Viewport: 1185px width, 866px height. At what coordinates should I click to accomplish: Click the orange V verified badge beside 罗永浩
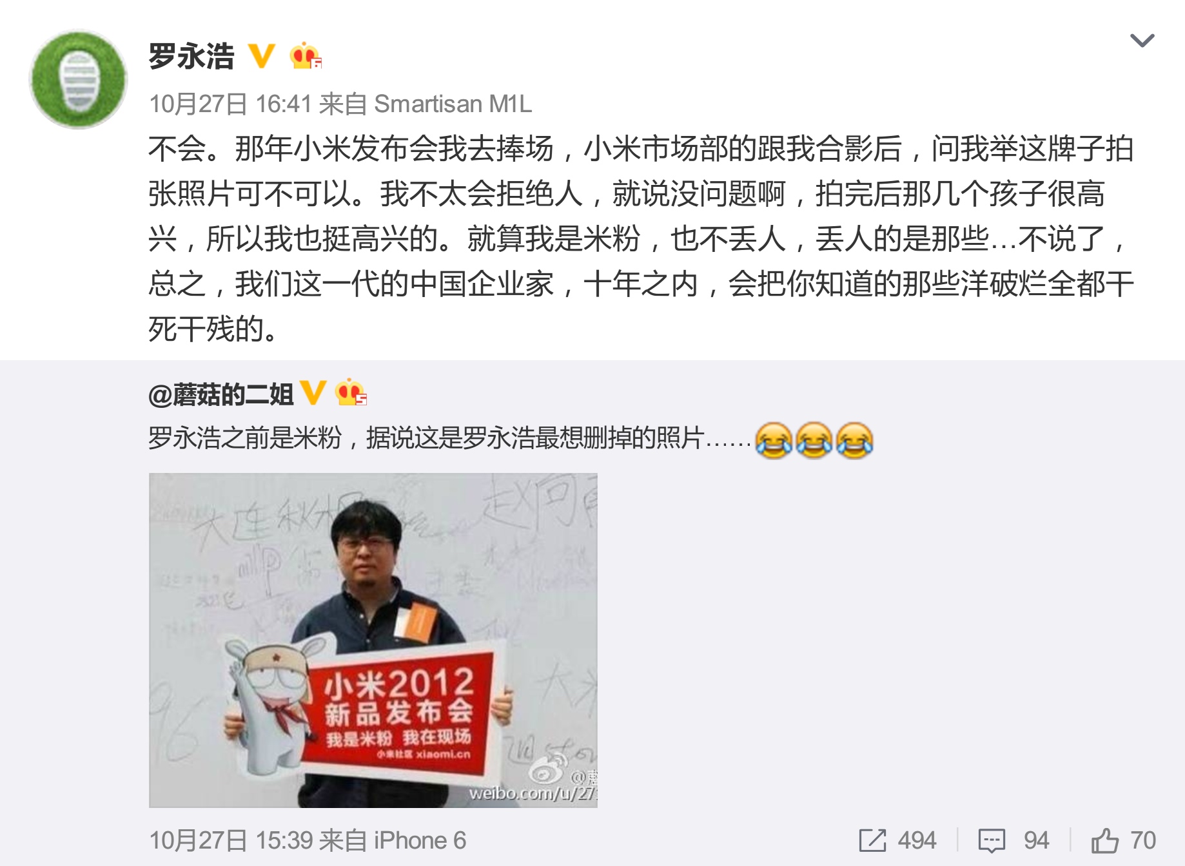(x=262, y=56)
